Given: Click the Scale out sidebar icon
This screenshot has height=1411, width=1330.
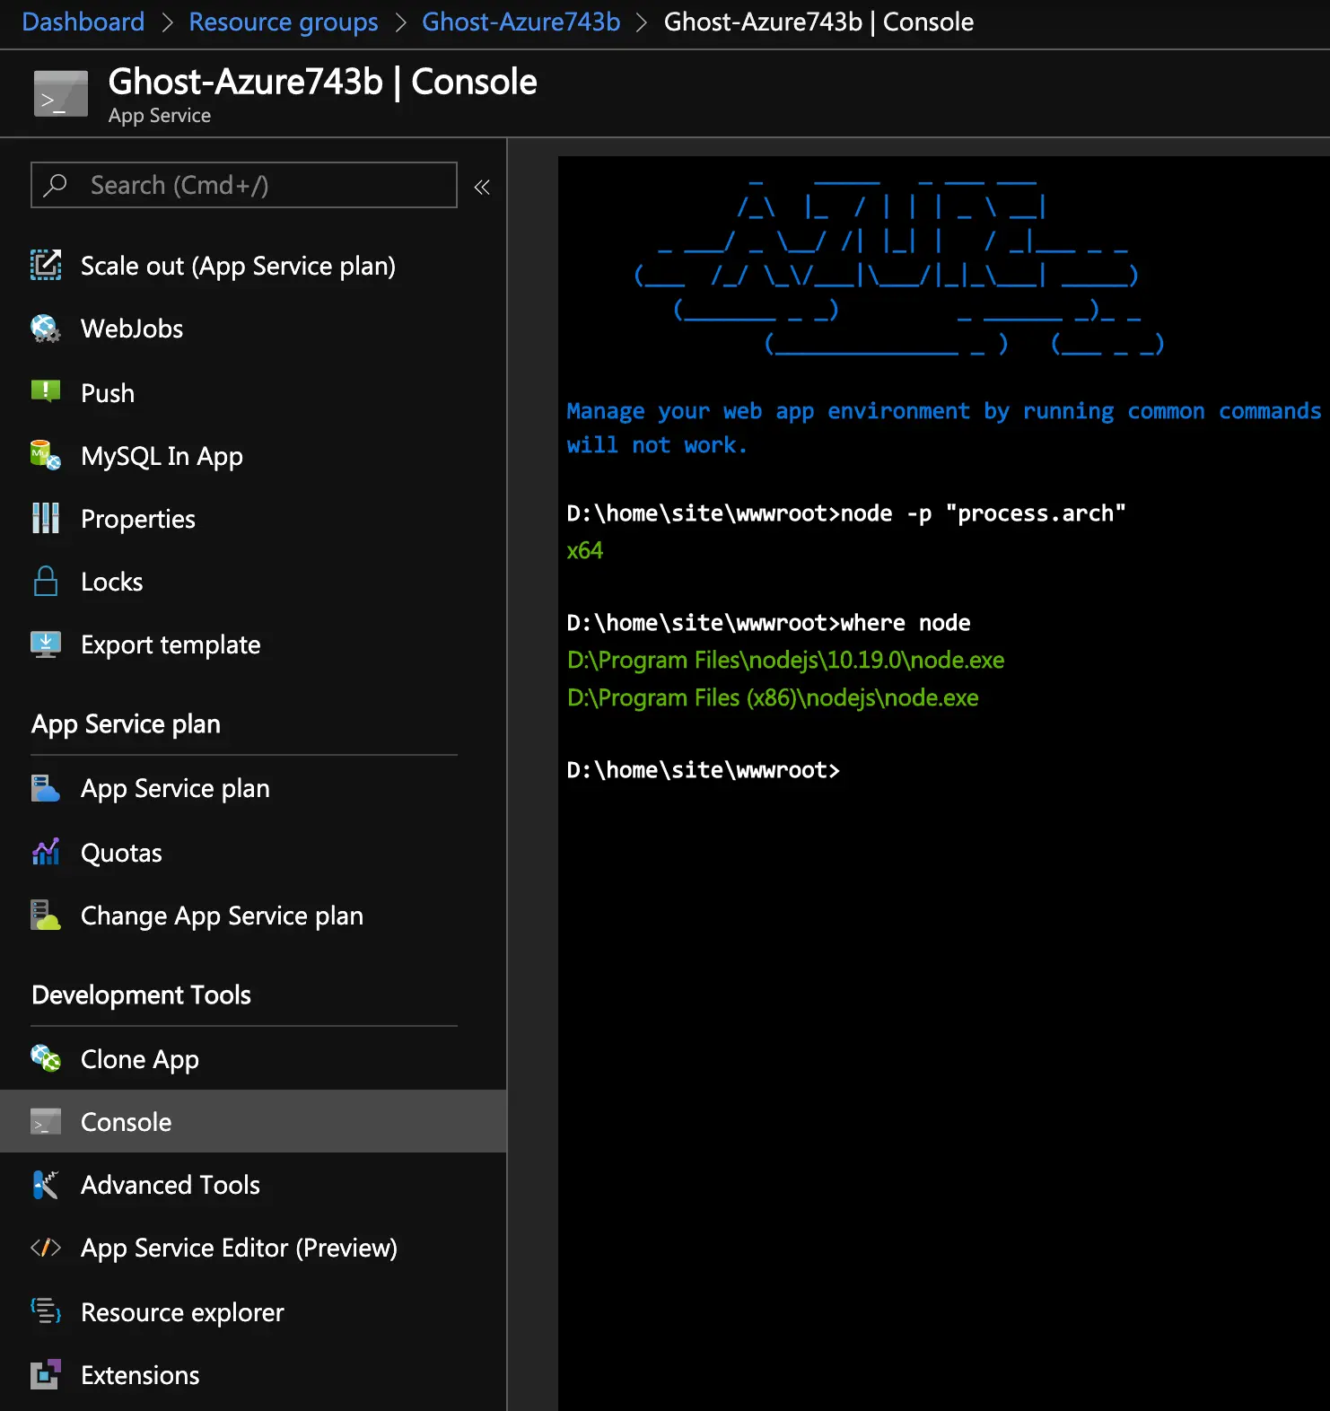Looking at the screenshot, I should pos(46,266).
